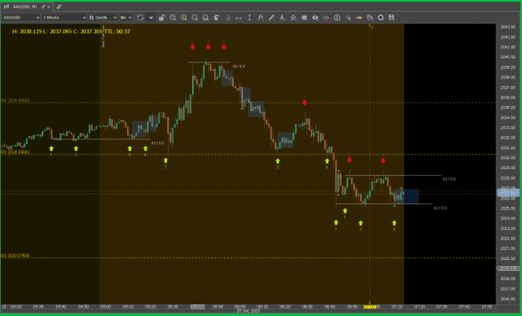Click the zoom-to-fit magnifier icon
The height and width of the screenshot is (316, 522).
pyautogui.click(x=205, y=18)
